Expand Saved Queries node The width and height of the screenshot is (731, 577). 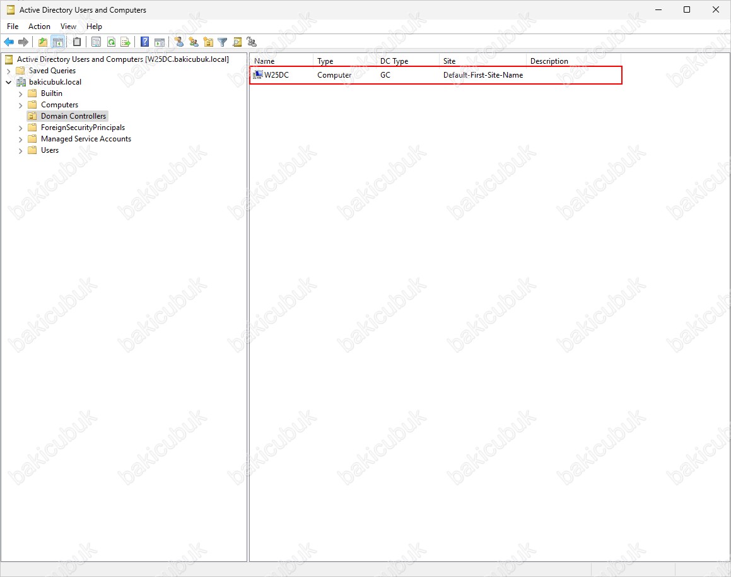click(x=8, y=71)
